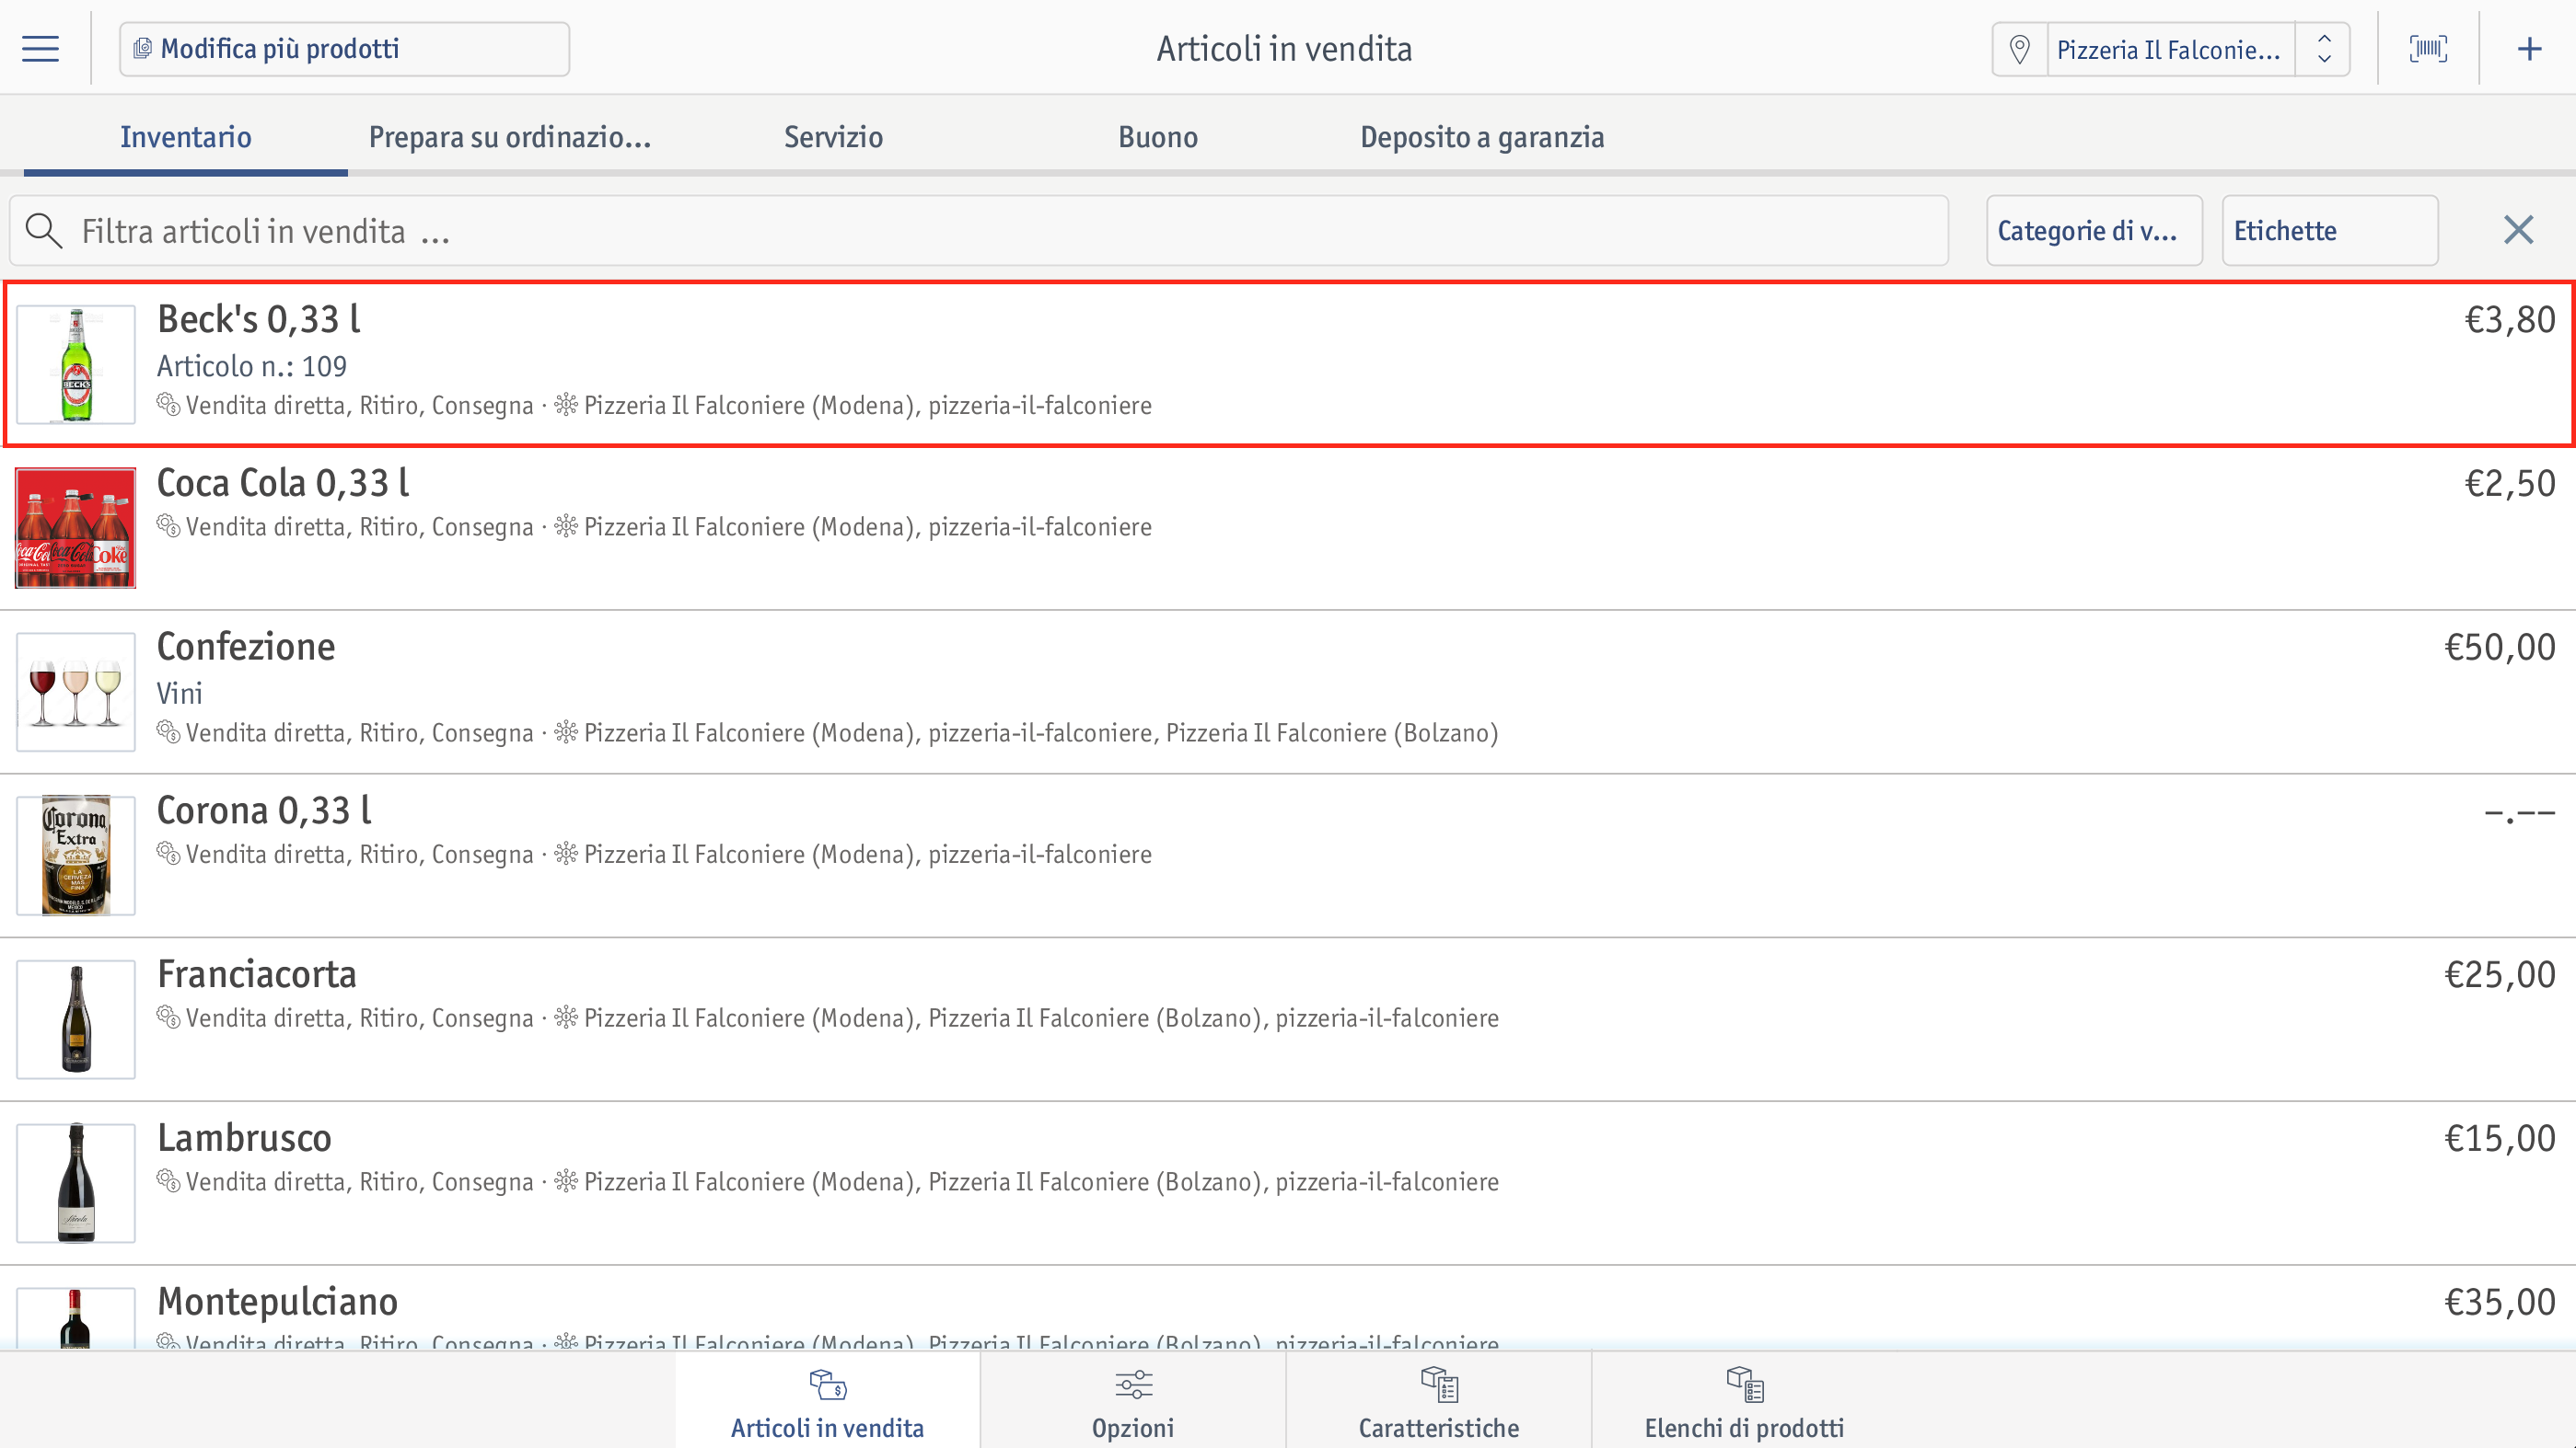This screenshot has width=2576, height=1448.
Task: Switch to the Inventario tab
Action: pos(186,137)
